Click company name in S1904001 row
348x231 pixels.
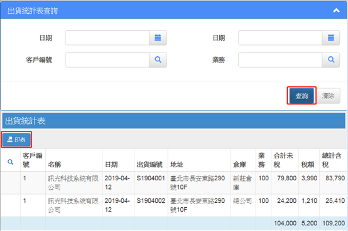pyautogui.click(x=73, y=183)
